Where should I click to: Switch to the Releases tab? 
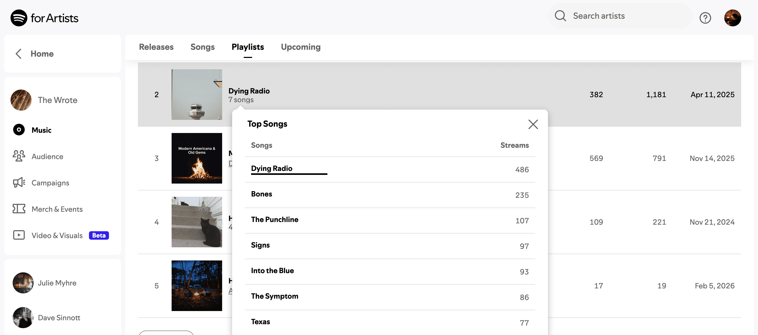point(156,47)
